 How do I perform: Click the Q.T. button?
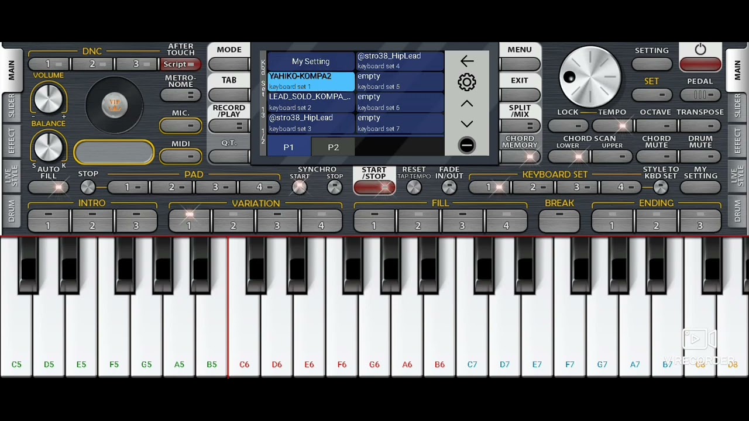[229, 156]
